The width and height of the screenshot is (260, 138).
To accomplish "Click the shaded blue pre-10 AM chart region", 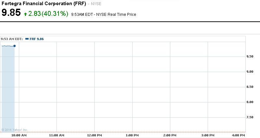I will [8, 90].
